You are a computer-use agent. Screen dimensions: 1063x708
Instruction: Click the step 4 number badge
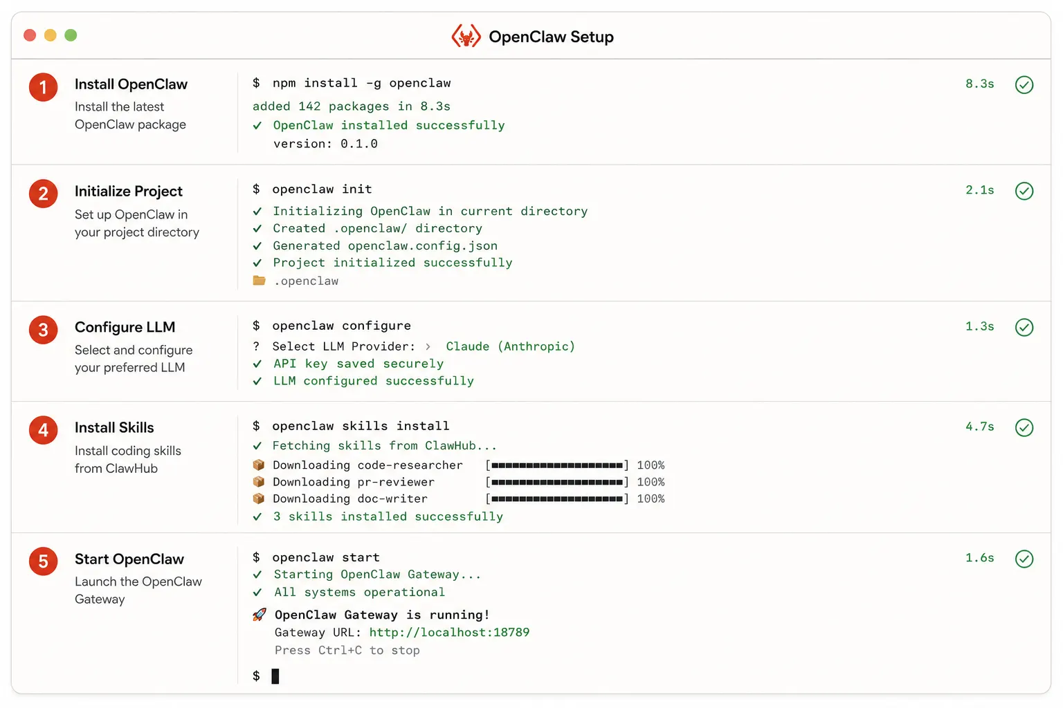coord(43,430)
